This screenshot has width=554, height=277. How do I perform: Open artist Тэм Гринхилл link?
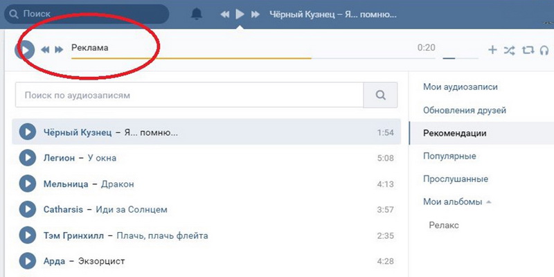(x=73, y=235)
